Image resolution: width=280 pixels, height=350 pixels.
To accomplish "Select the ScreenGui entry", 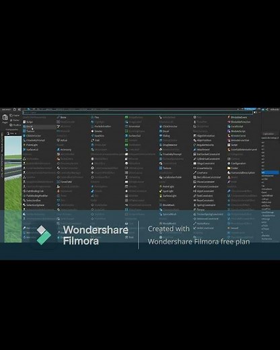I will point(133,127).
